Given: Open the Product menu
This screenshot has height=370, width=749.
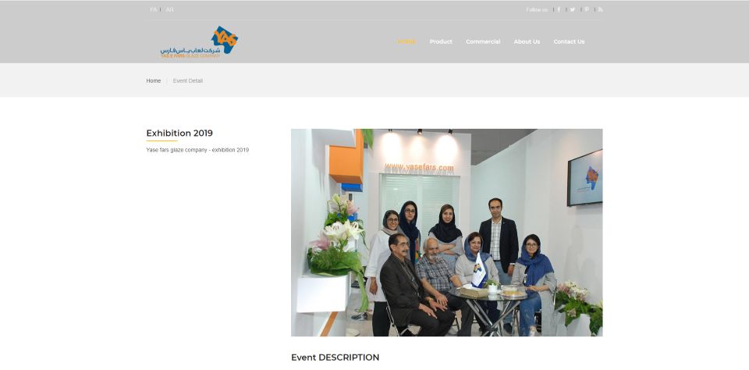Looking at the screenshot, I should coord(441,41).
